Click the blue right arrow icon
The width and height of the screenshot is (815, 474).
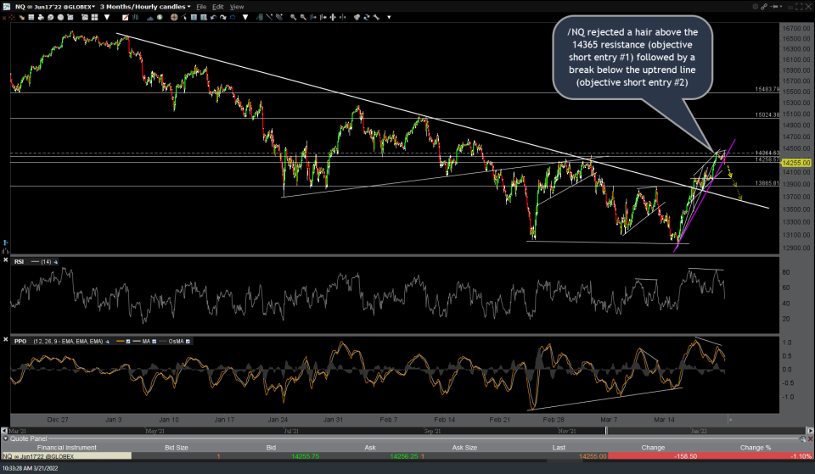(233, 17)
